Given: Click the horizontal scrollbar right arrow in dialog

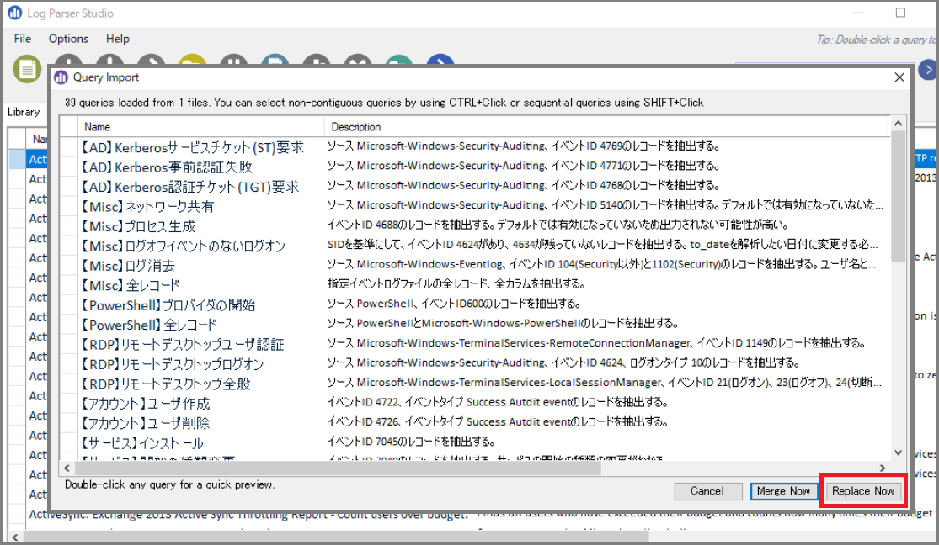Looking at the screenshot, I should tap(882, 468).
